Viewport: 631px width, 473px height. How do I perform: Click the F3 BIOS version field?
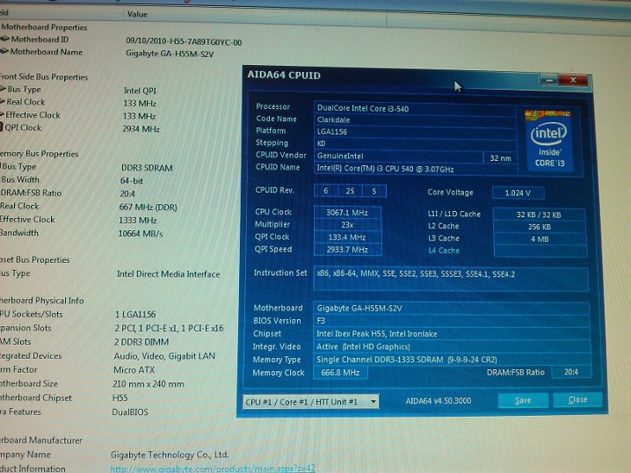tap(452, 321)
